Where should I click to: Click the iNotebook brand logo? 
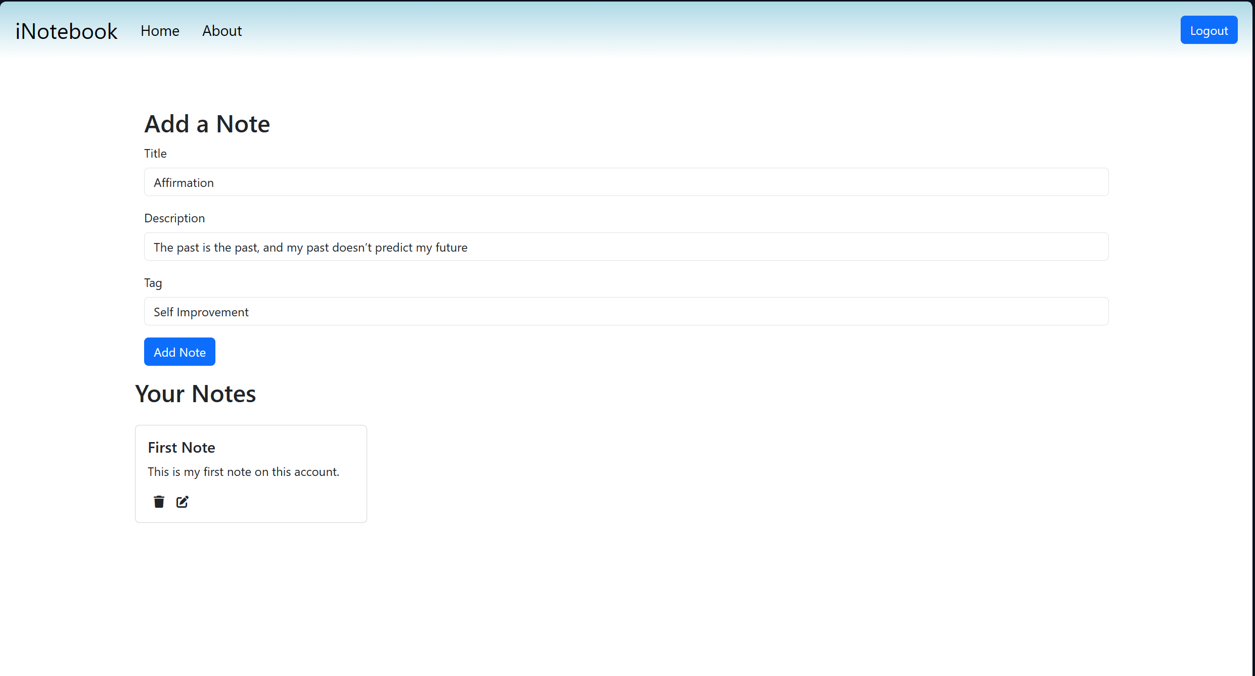[x=66, y=31]
